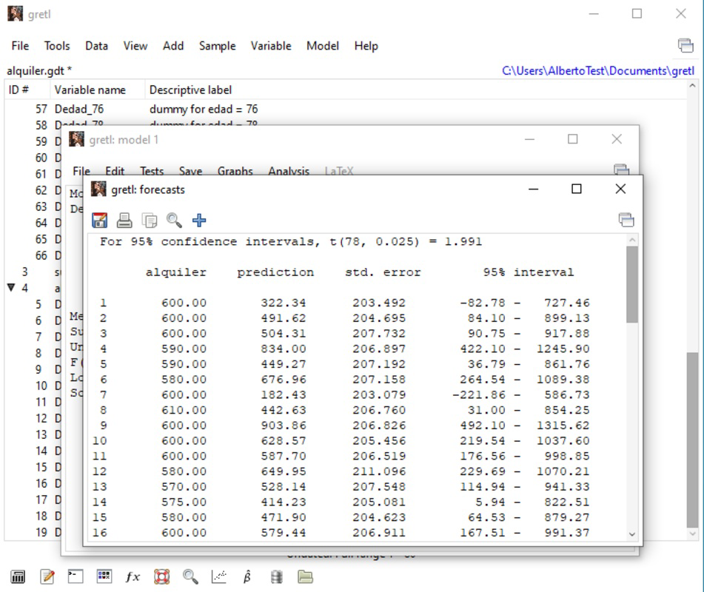The height and width of the screenshot is (592, 704).
Task: Open Analysis menu in model 1 window
Action: tap(289, 171)
